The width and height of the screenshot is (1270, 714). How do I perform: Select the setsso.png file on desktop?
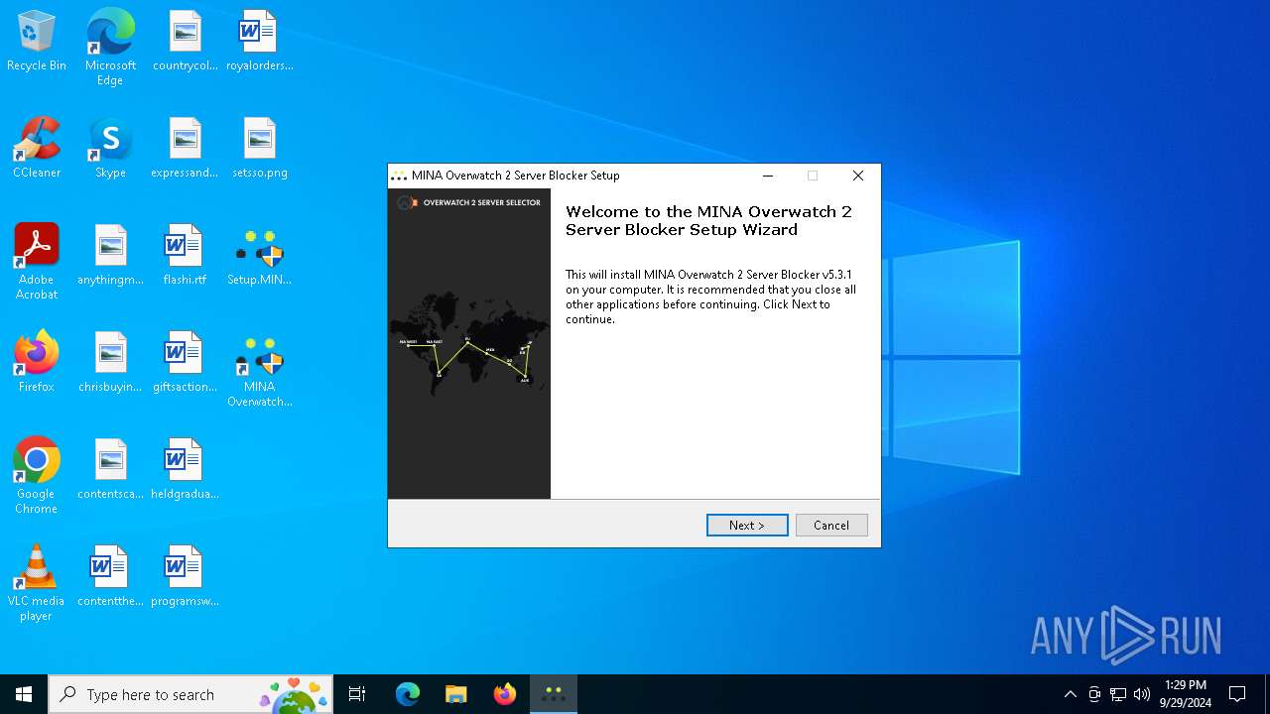click(x=259, y=149)
